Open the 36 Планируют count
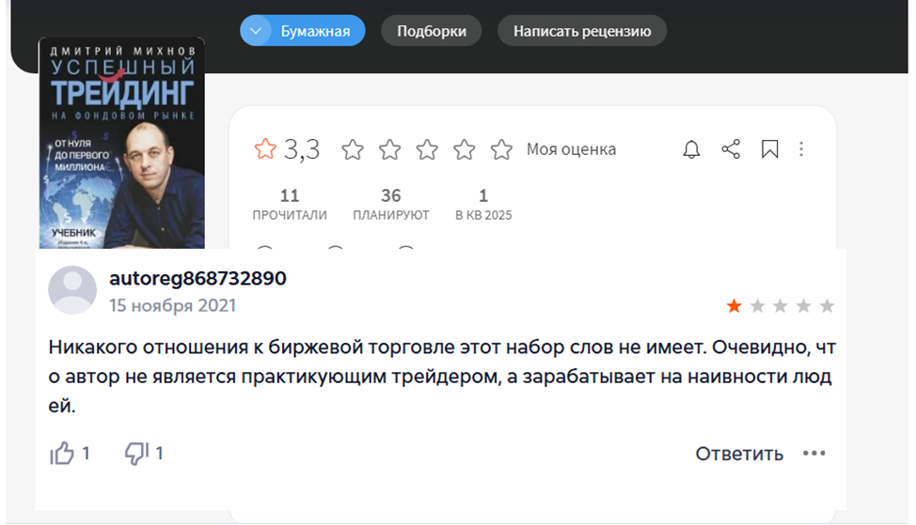Screen dimensions: 916x525 pos(391,204)
